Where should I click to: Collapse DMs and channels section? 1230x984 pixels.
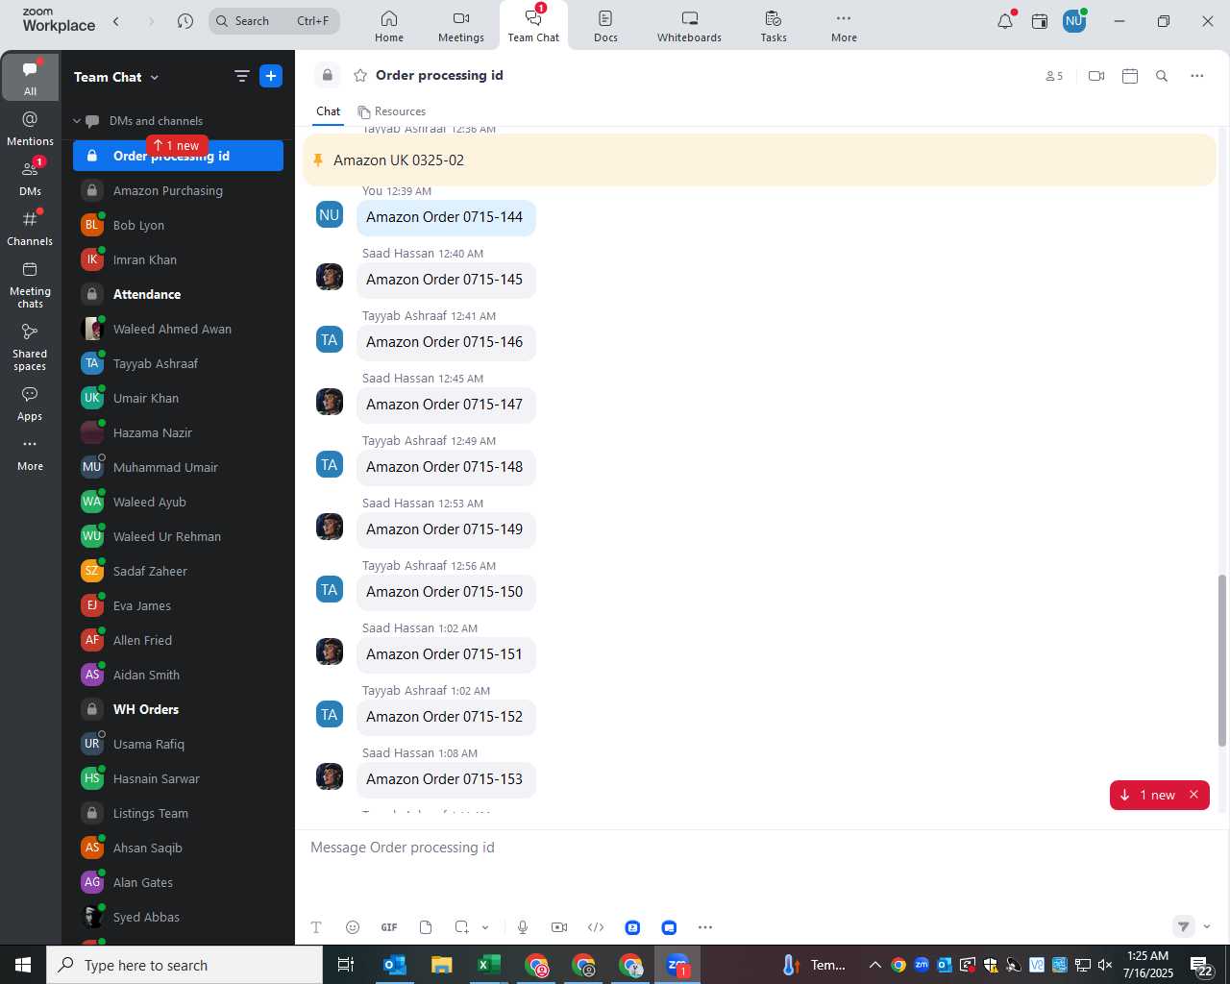point(77,121)
